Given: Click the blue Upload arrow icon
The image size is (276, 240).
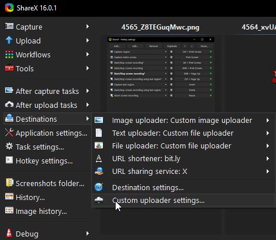Looking at the screenshot, I should coord(9,40).
